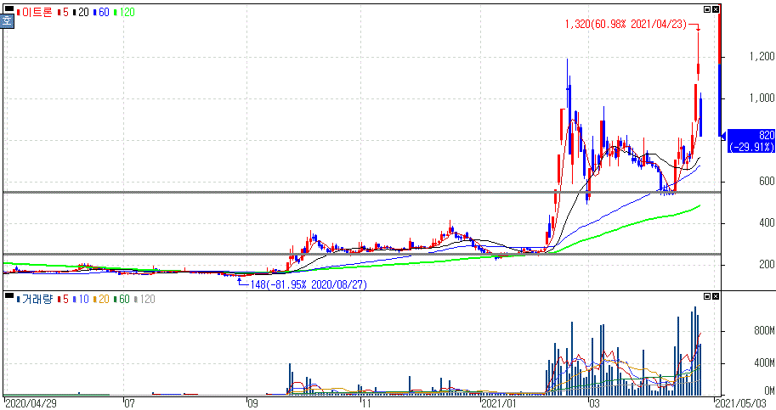Click the low annotation 148(-81.95% 2020/08/27)
776x410 pixels.
click(309, 284)
